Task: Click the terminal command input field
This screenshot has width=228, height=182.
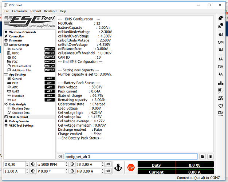Action: (131, 157)
